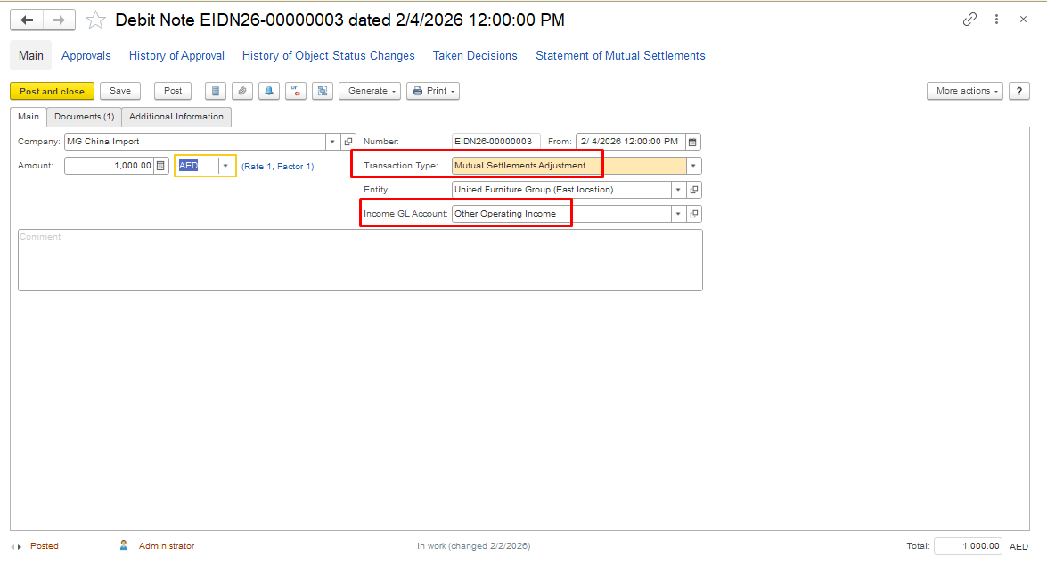
Task: Click the document report icon in toolbar
Action: click(215, 91)
